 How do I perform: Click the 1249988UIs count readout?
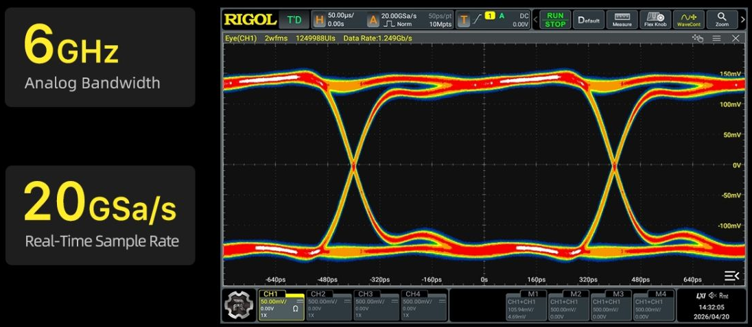[x=315, y=38]
